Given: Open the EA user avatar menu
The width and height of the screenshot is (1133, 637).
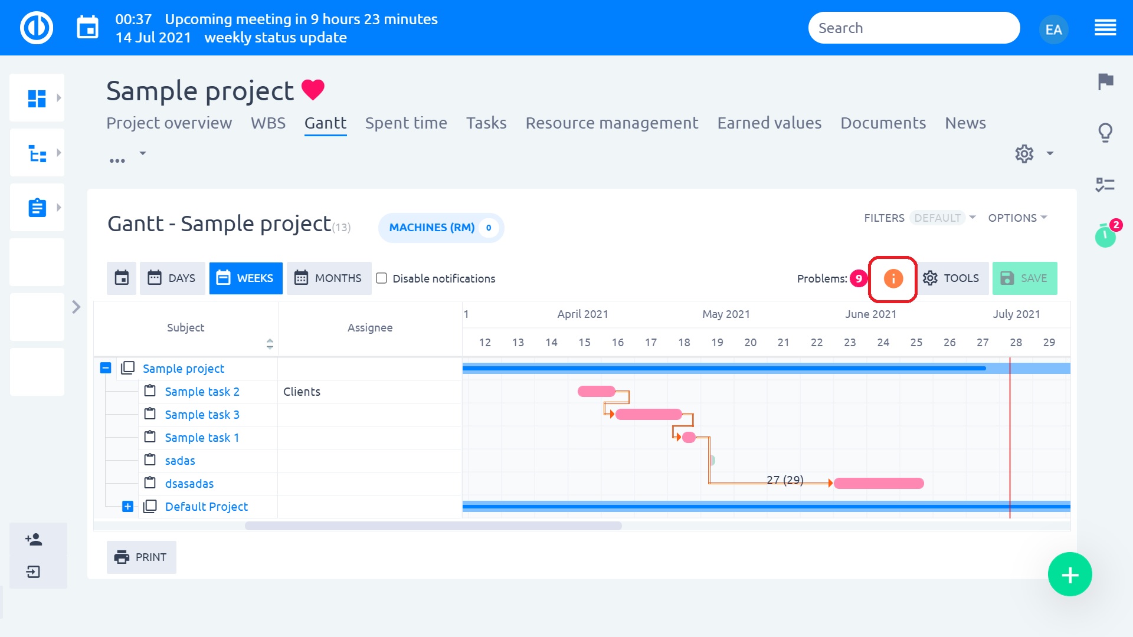Looking at the screenshot, I should tap(1053, 29).
